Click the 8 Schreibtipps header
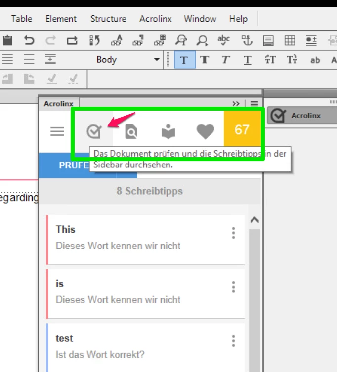 coord(150,191)
